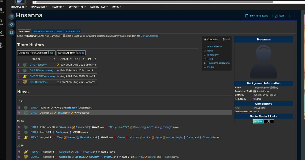Open the Bazooka player link
This screenshot has width=305, height=160.
(x=86, y=137)
